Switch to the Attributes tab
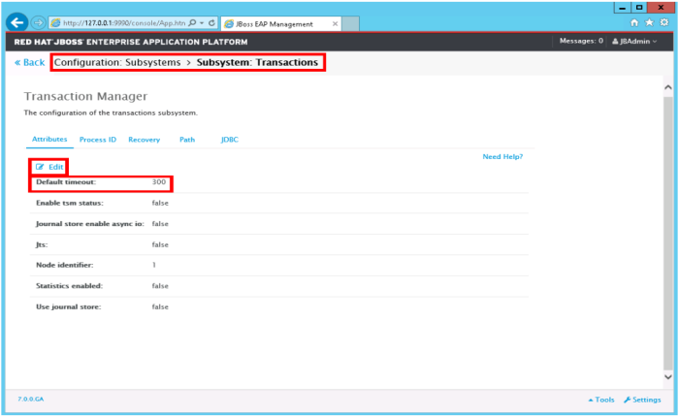The height and width of the screenshot is (417, 679). pos(49,139)
